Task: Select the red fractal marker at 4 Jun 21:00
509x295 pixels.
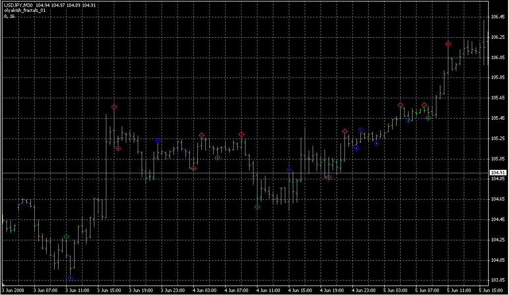Action: tap(344, 132)
